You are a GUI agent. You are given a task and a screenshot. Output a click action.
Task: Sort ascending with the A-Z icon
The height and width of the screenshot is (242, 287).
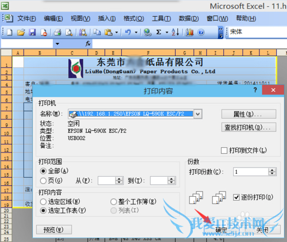point(175,32)
